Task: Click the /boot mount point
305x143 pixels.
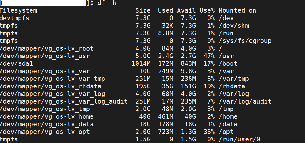Action: click(x=228, y=63)
